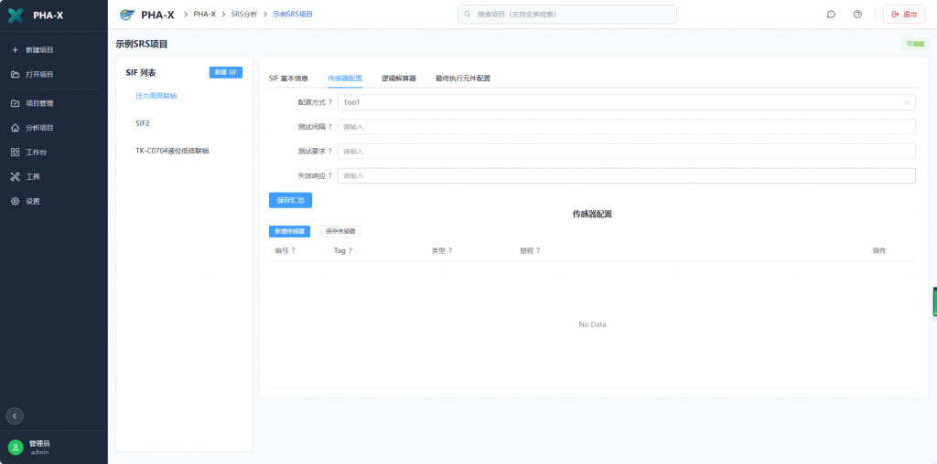Click the admin user avatar icon
The height and width of the screenshot is (464, 937).
[x=15, y=447]
